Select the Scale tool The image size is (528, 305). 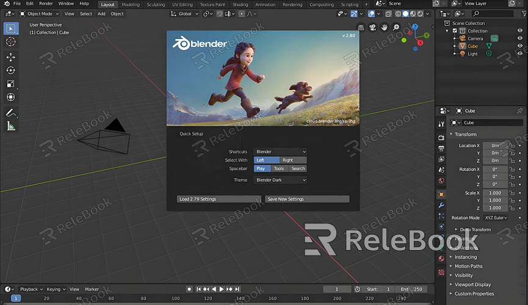click(11, 84)
